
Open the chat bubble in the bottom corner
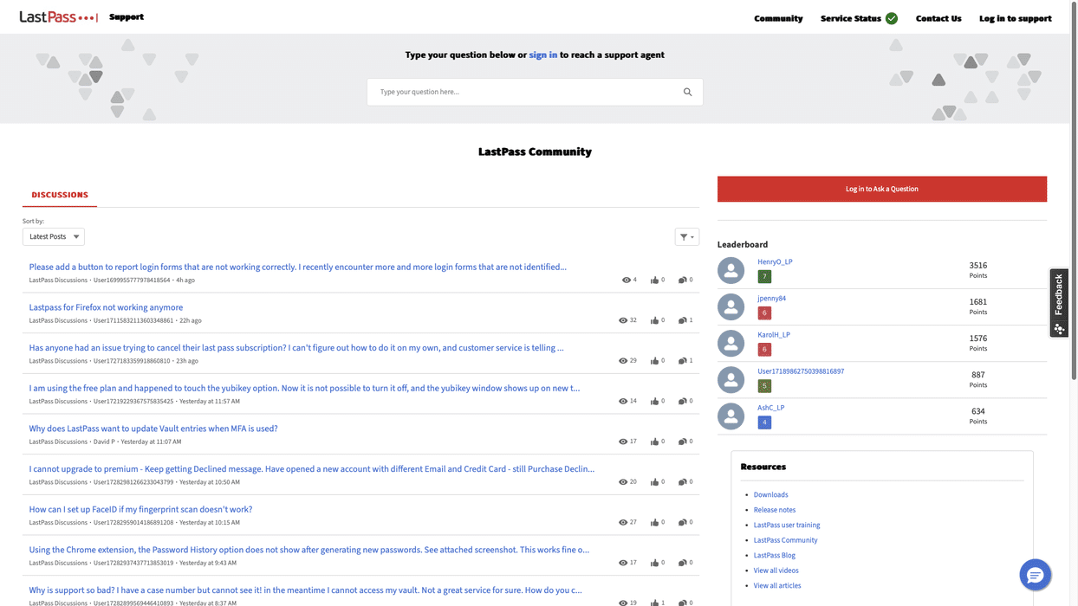pyautogui.click(x=1035, y=574)
